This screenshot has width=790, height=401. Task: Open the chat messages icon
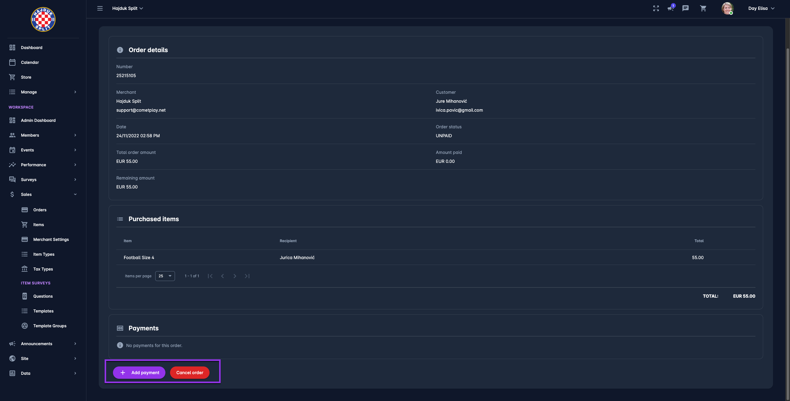tap(685, 8)
